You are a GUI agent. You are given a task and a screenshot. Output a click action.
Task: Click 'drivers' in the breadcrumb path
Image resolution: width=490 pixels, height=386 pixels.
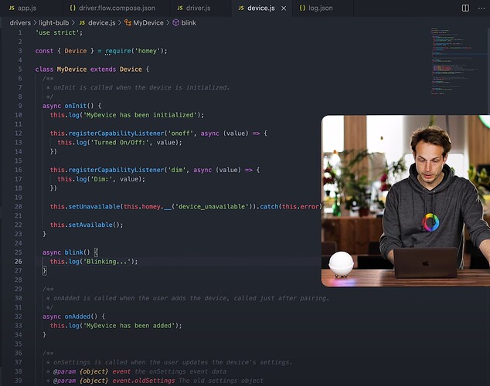tap(20, 23)
